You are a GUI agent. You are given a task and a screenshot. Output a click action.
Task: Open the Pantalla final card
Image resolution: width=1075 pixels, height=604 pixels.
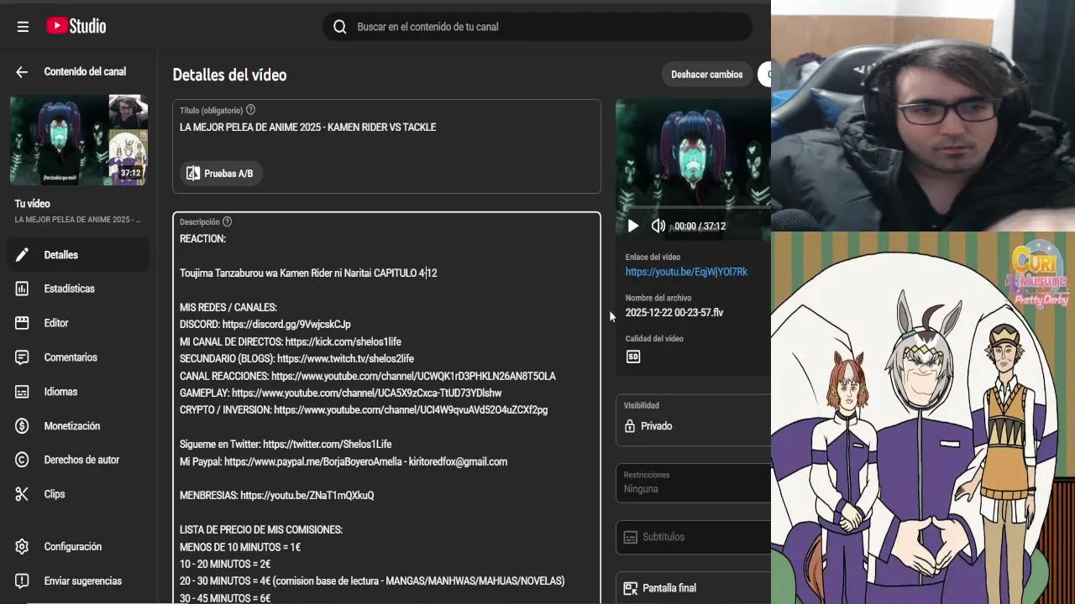click(694, 588)
